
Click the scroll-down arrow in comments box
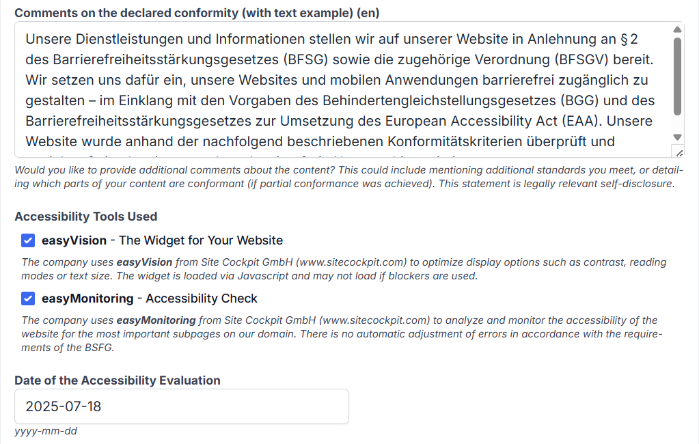677,137
